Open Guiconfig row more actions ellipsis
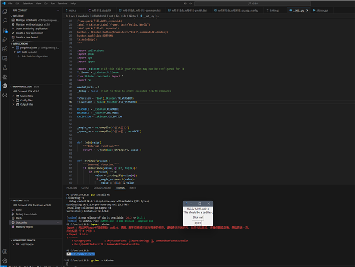 click(58, 222)
